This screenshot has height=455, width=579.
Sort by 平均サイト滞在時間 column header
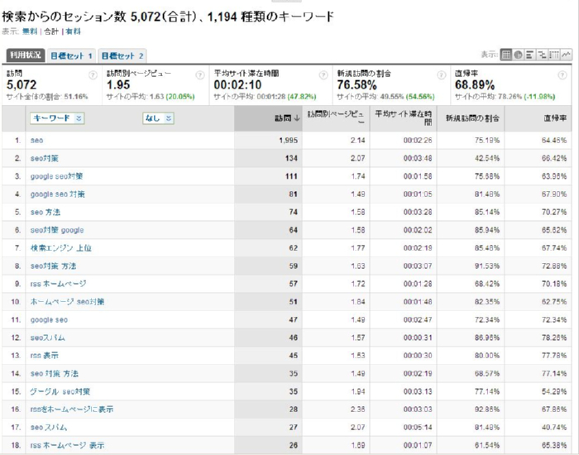(x=404, y=118)
